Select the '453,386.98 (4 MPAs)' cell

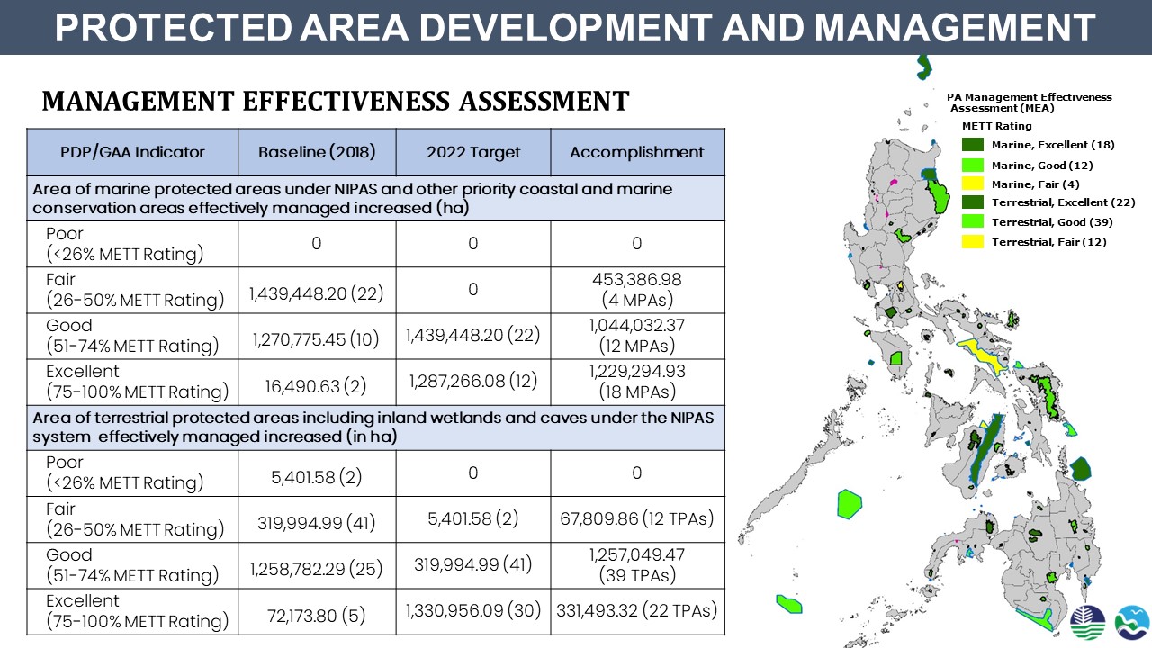[637, 290]
